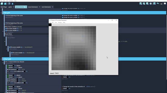Screen dimensions: 167x93
Task: Add a comment event icon
Action: [147, 4]
